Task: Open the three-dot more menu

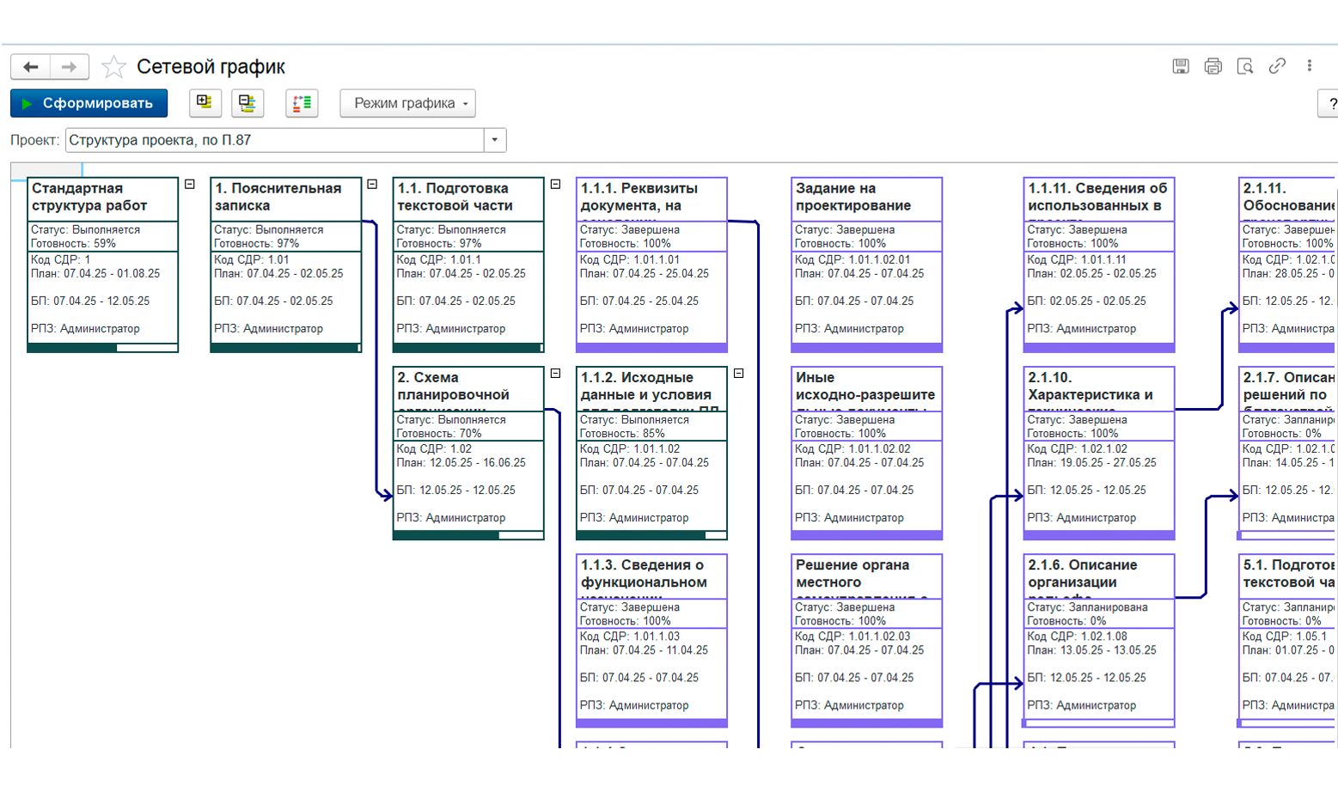Action: pyautogui.click(x=1309, y=66)
